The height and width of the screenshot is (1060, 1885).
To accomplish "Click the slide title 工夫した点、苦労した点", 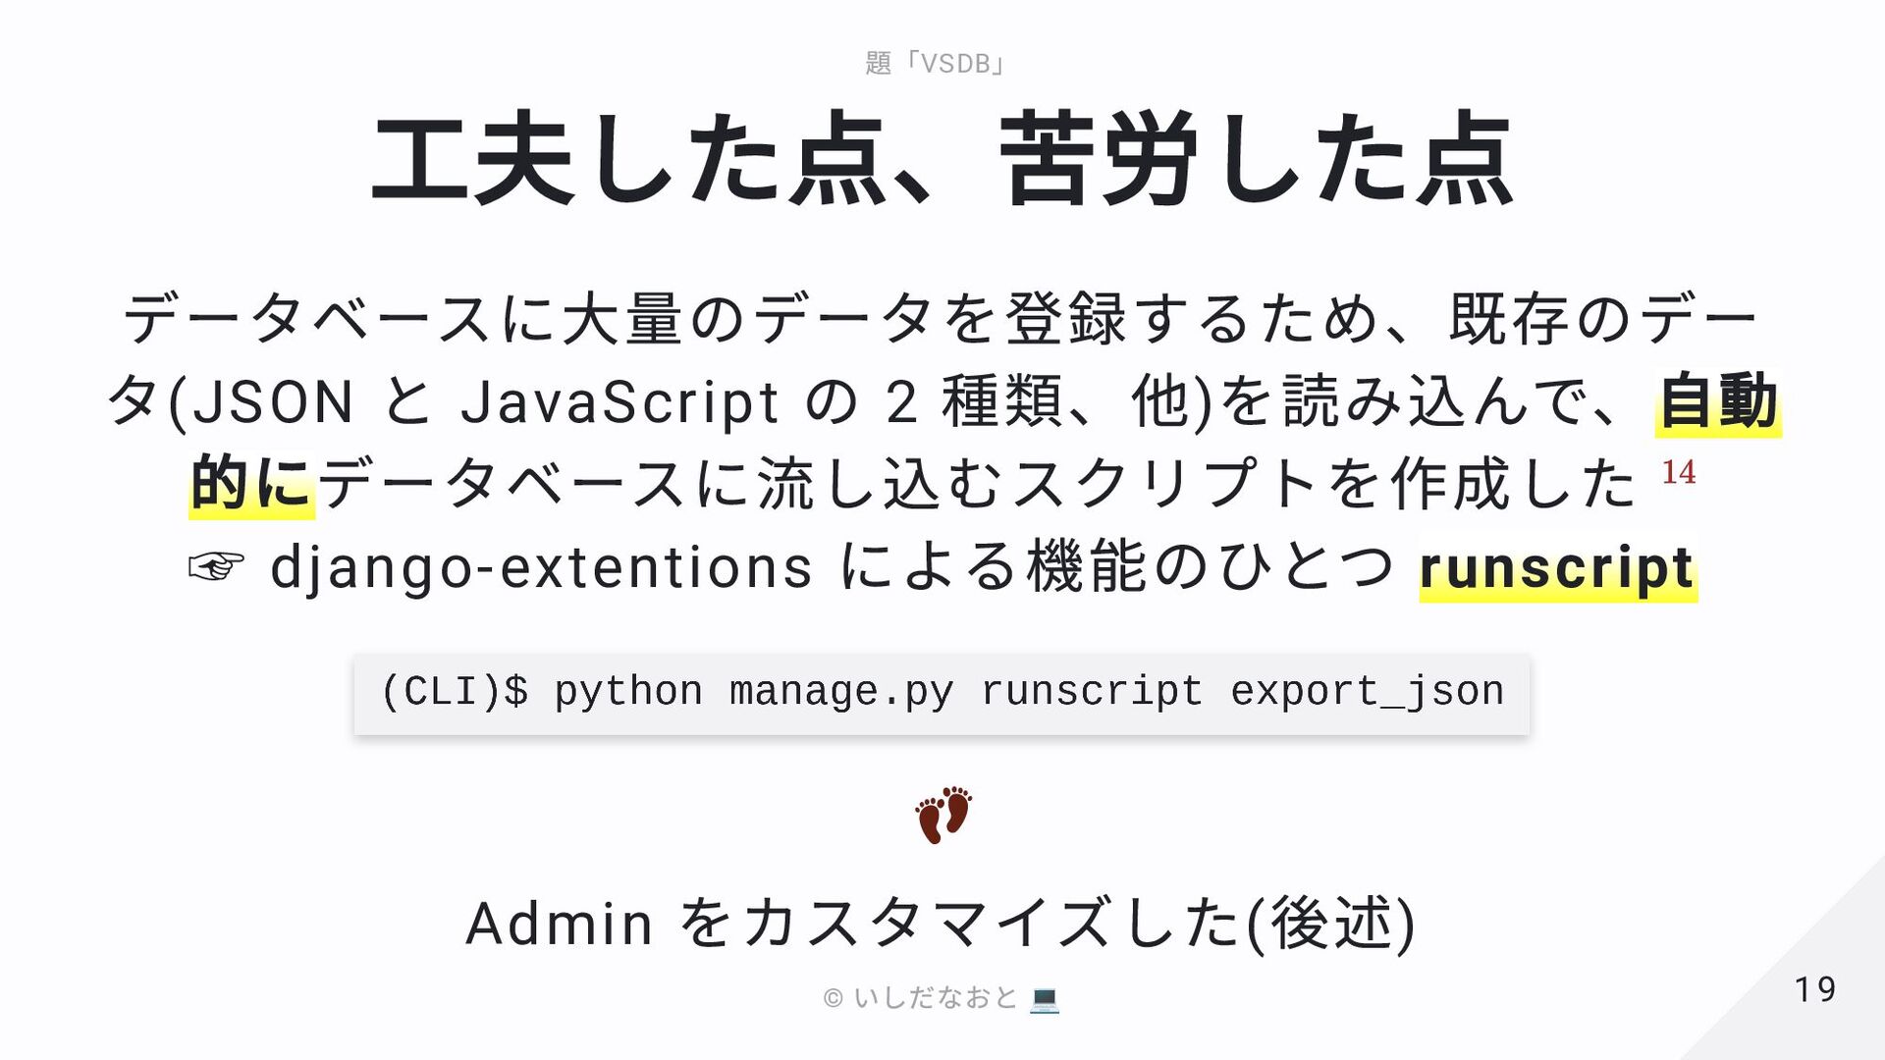I will (942, 159).
